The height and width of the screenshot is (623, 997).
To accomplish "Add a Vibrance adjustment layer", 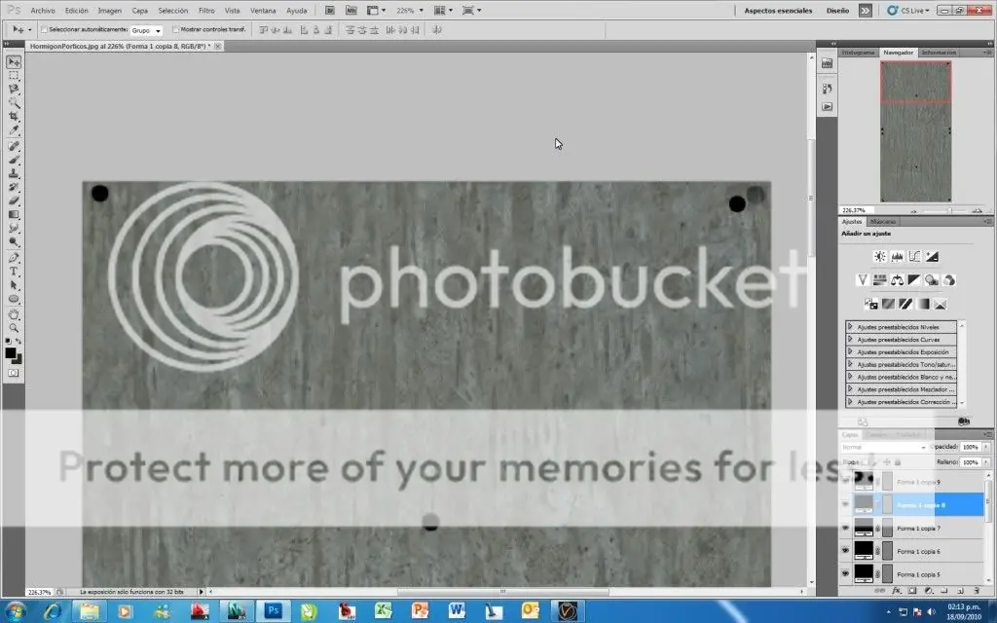I will [863, 279].
